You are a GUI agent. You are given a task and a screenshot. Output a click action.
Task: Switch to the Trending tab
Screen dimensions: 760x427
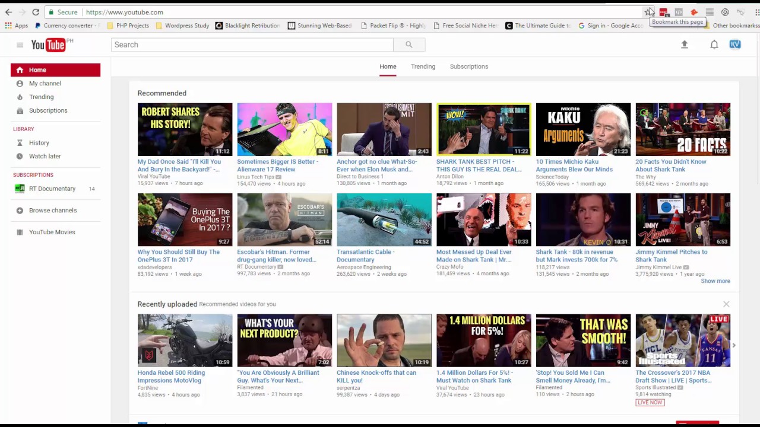[x=423, y=66]
